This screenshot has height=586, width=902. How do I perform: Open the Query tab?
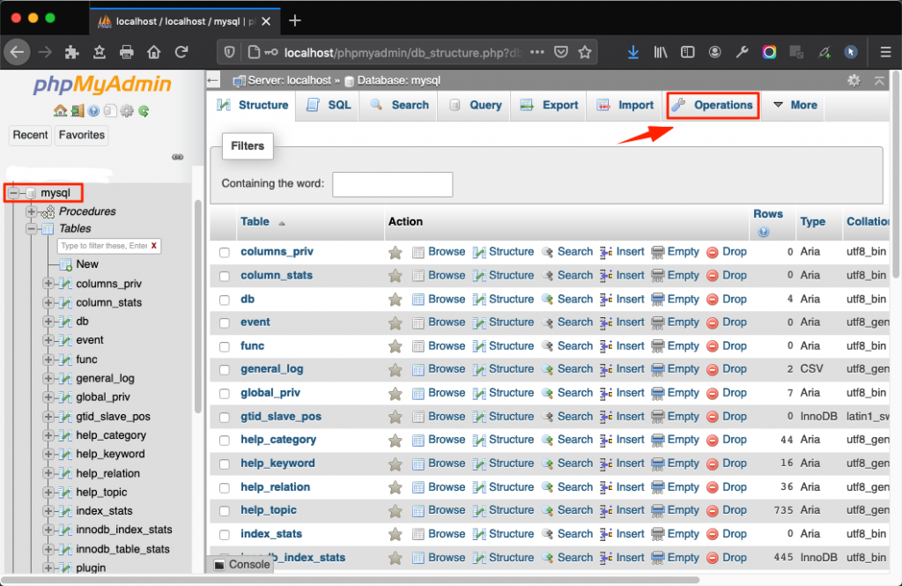[475, 106]
